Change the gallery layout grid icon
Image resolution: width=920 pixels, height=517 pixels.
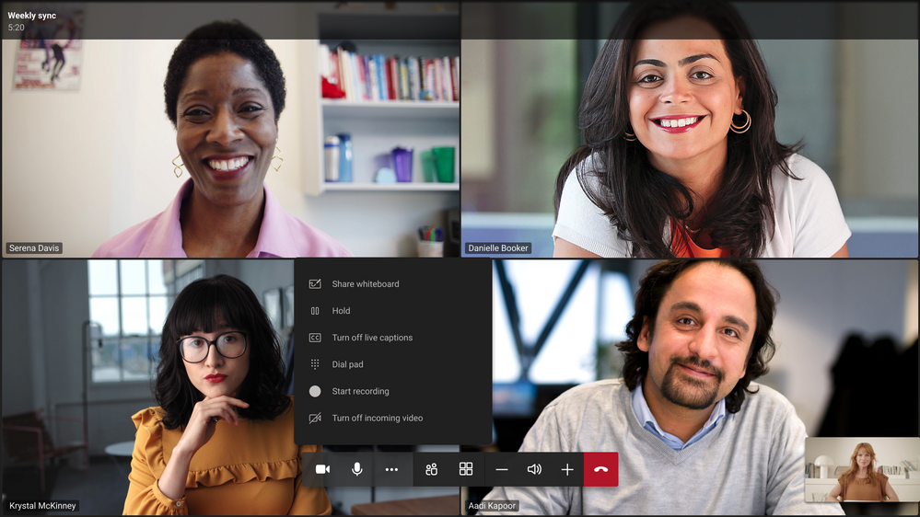pos(466,469)
